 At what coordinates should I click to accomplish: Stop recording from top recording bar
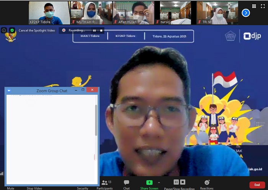coord(101,30)
